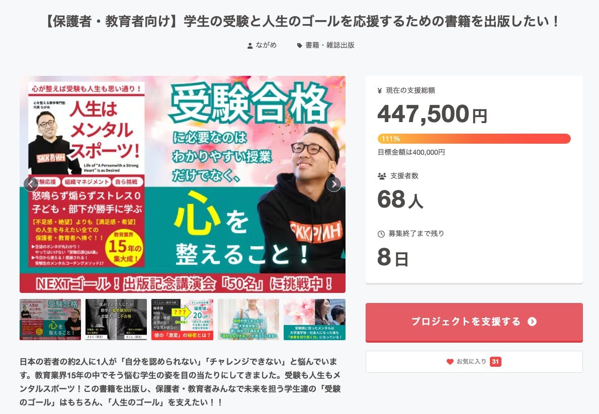Click the user icon beside ながめ
Viewport: 599px width, 414px height.
pyautogui.click(x=250, y=45)
